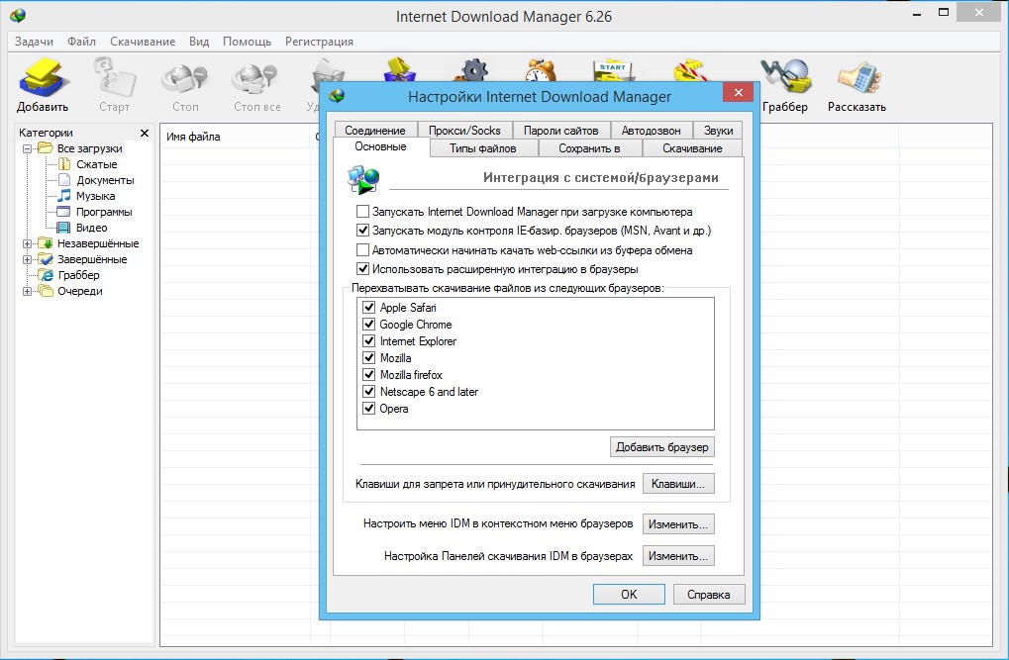The height and width of the screenshot is (660, 1009).
Task: Select the Незавершённые folder in categories
Action: pos(98,243)
